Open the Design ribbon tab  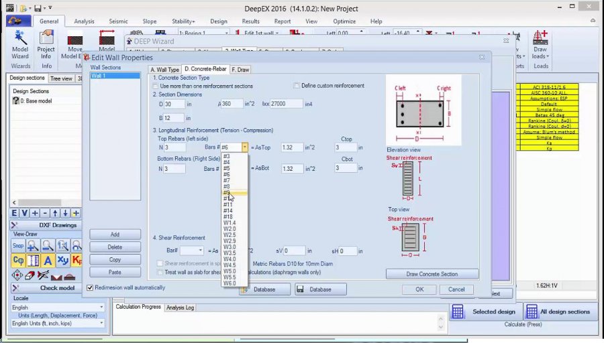coord(218,21)
